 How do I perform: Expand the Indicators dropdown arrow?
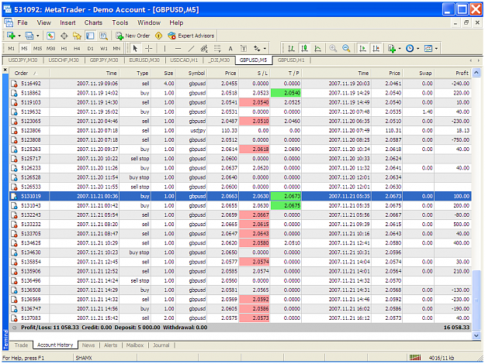coord(400,49)
